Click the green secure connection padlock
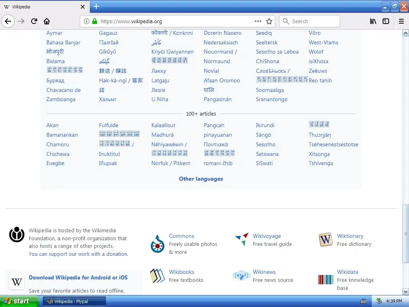This screenshot has width=409, height=307. coord(95,21)
